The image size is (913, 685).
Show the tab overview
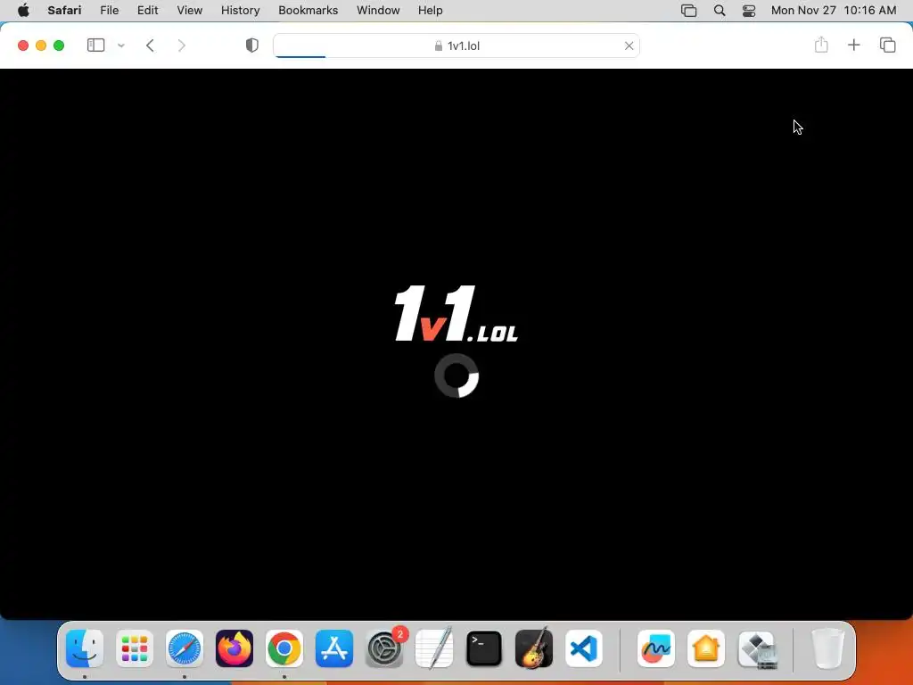click(887, 45)
